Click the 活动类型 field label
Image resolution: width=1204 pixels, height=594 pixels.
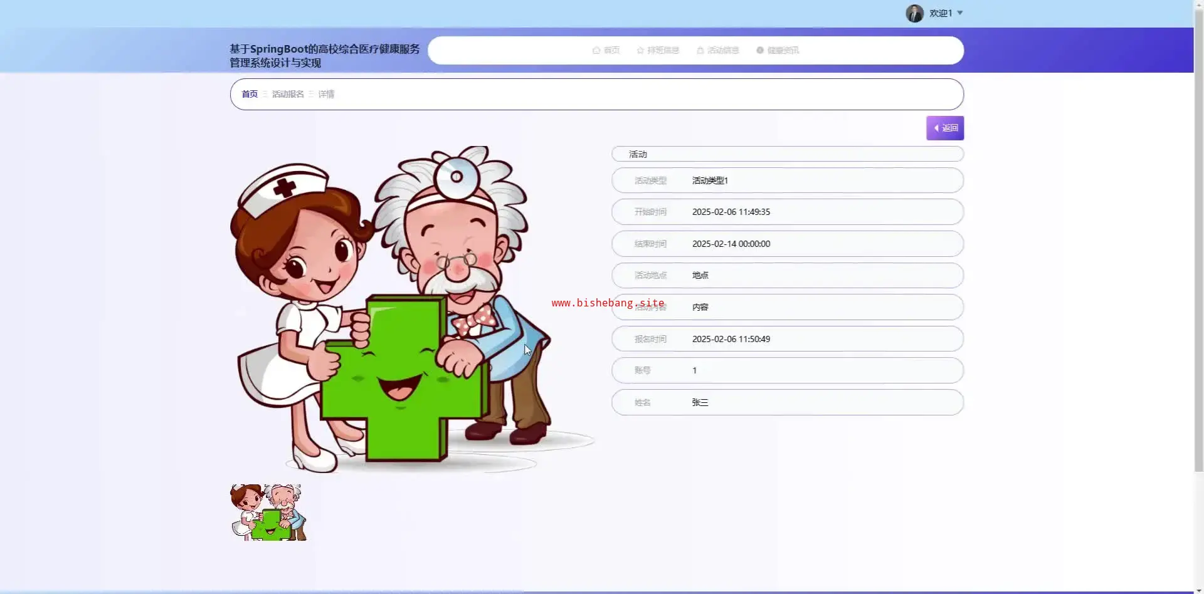tap(650, 180)
